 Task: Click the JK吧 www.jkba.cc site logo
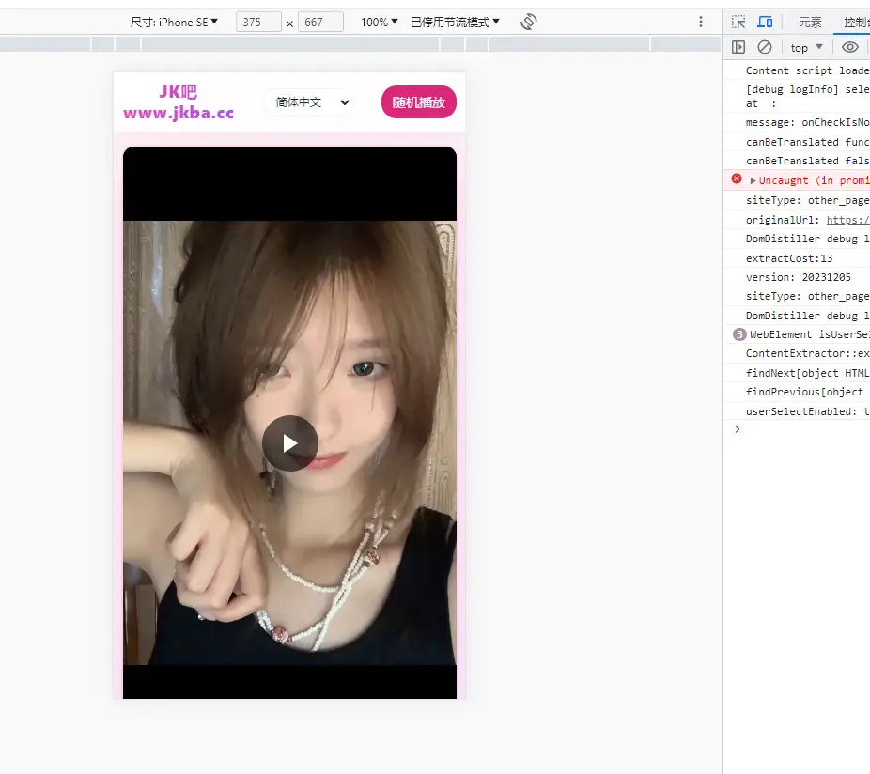pos(179,102)
